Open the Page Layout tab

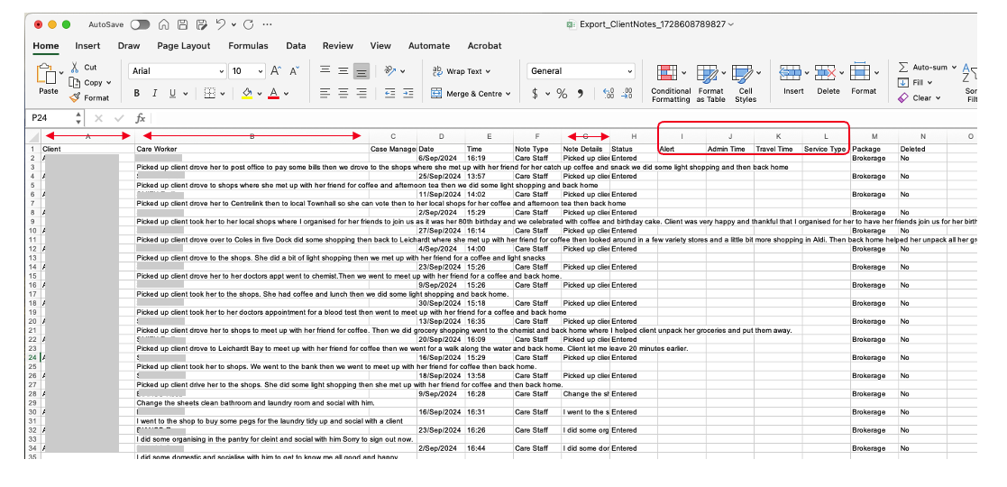click(x=183, y=46)
